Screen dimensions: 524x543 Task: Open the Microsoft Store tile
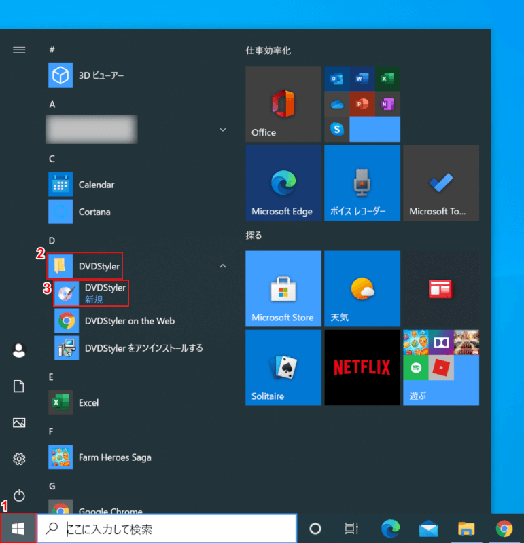tap(283, 288)
